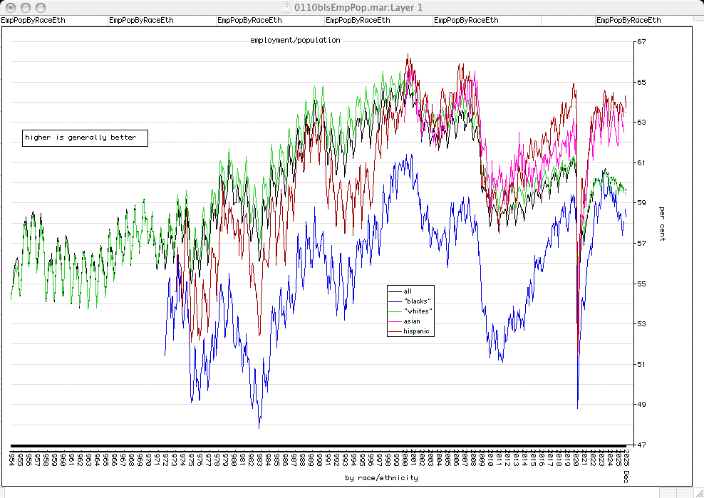704x498 pixels.
Task: Zoom the window using the green button
Action: click(x=38, y=7)
